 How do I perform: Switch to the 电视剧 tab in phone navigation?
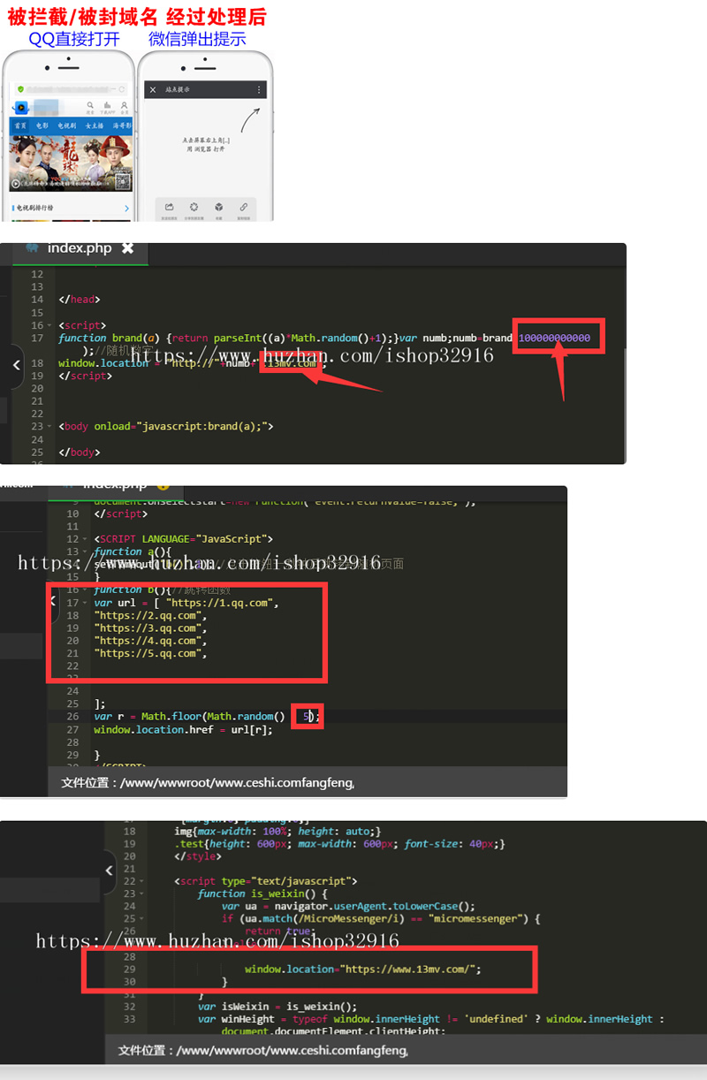click(x=66, y=126)
